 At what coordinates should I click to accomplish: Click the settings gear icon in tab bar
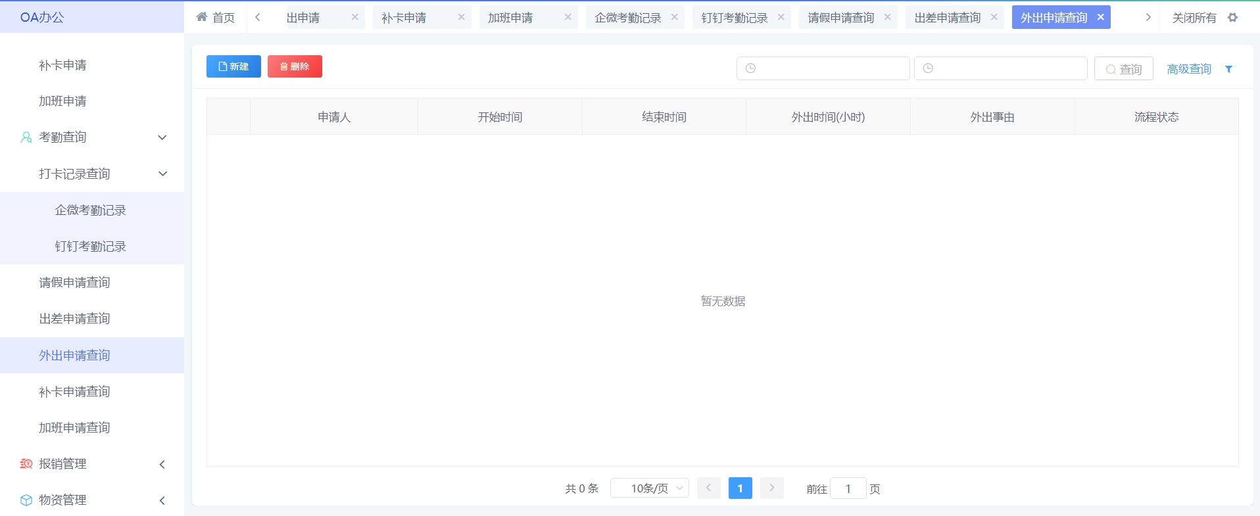pos(1232,18)
